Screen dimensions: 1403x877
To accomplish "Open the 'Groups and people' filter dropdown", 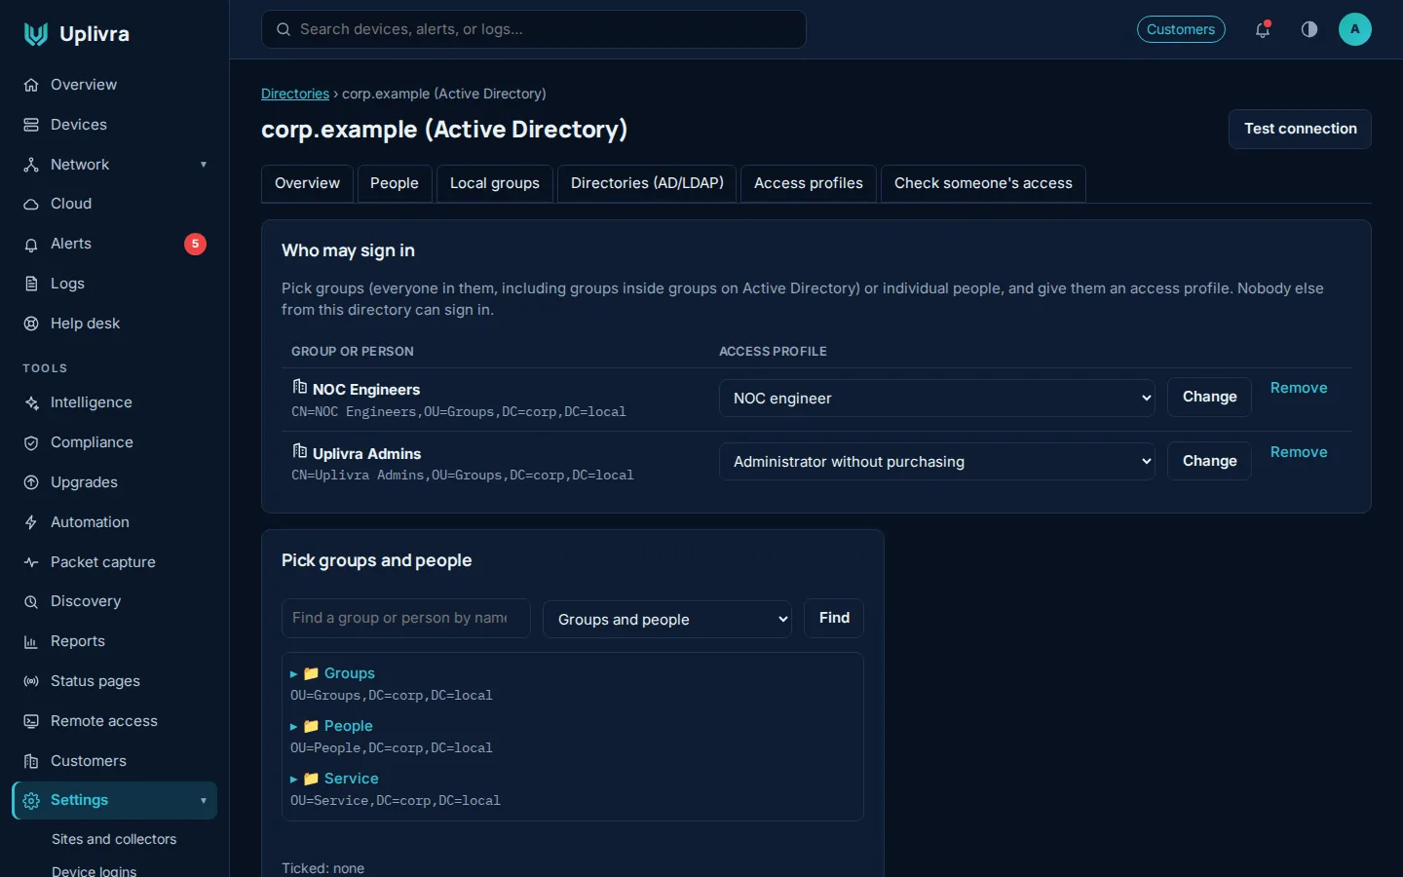I will [667, 619].
